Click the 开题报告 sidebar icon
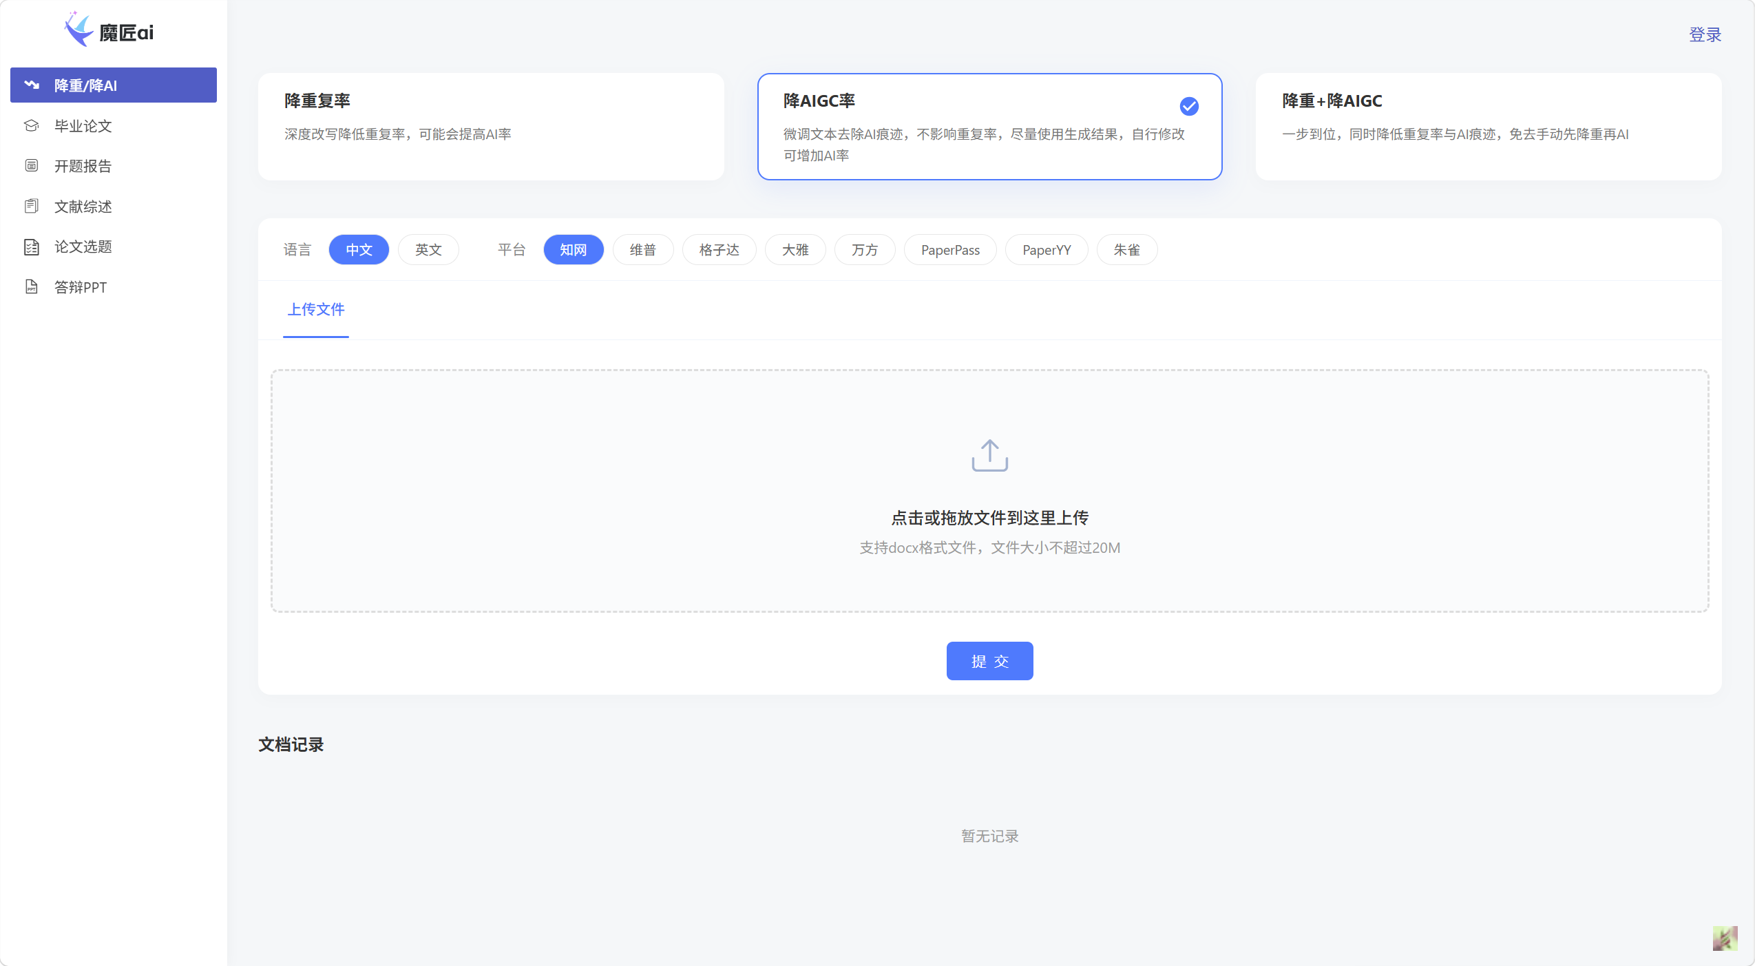1755x966 pixels. pyautogui.click(x=32, y=165)
